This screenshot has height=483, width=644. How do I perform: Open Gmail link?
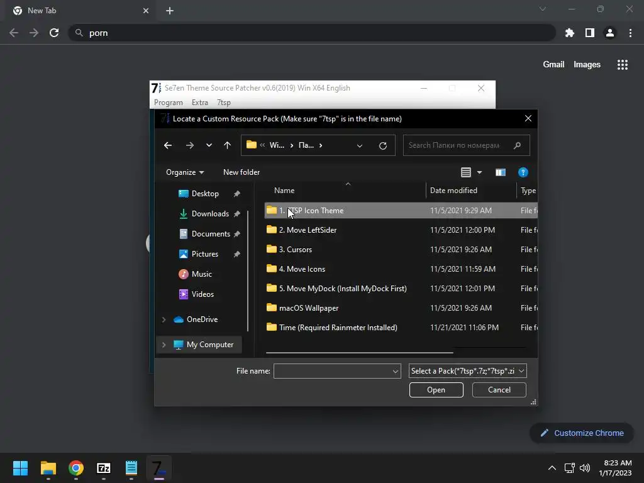tap(553, 65)
